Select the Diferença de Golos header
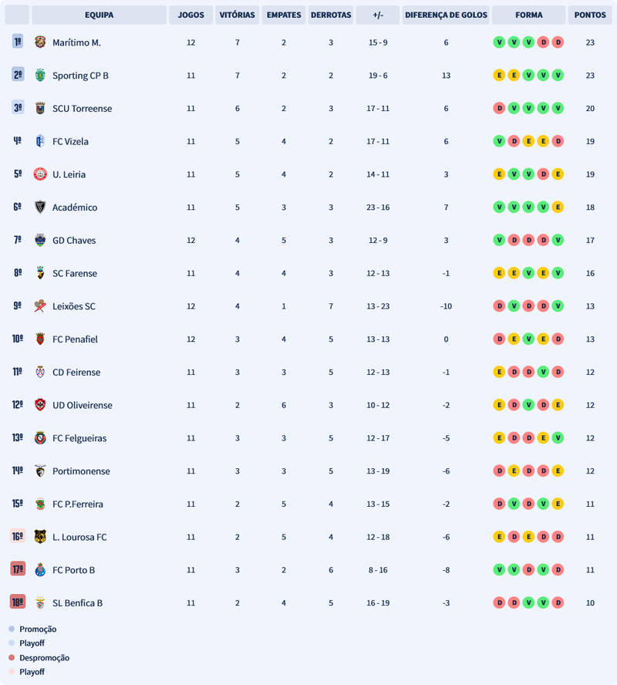 click(x=446, y=15)
